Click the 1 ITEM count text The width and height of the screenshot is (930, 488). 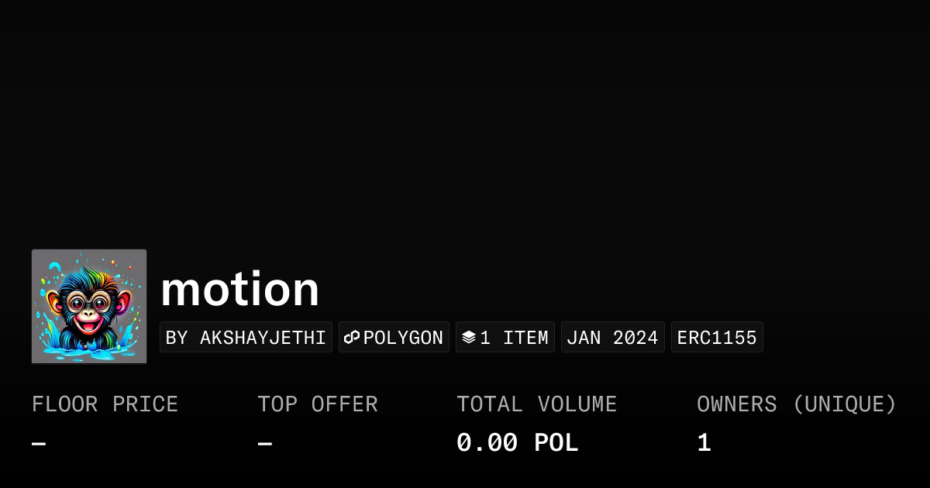(514, 338)
